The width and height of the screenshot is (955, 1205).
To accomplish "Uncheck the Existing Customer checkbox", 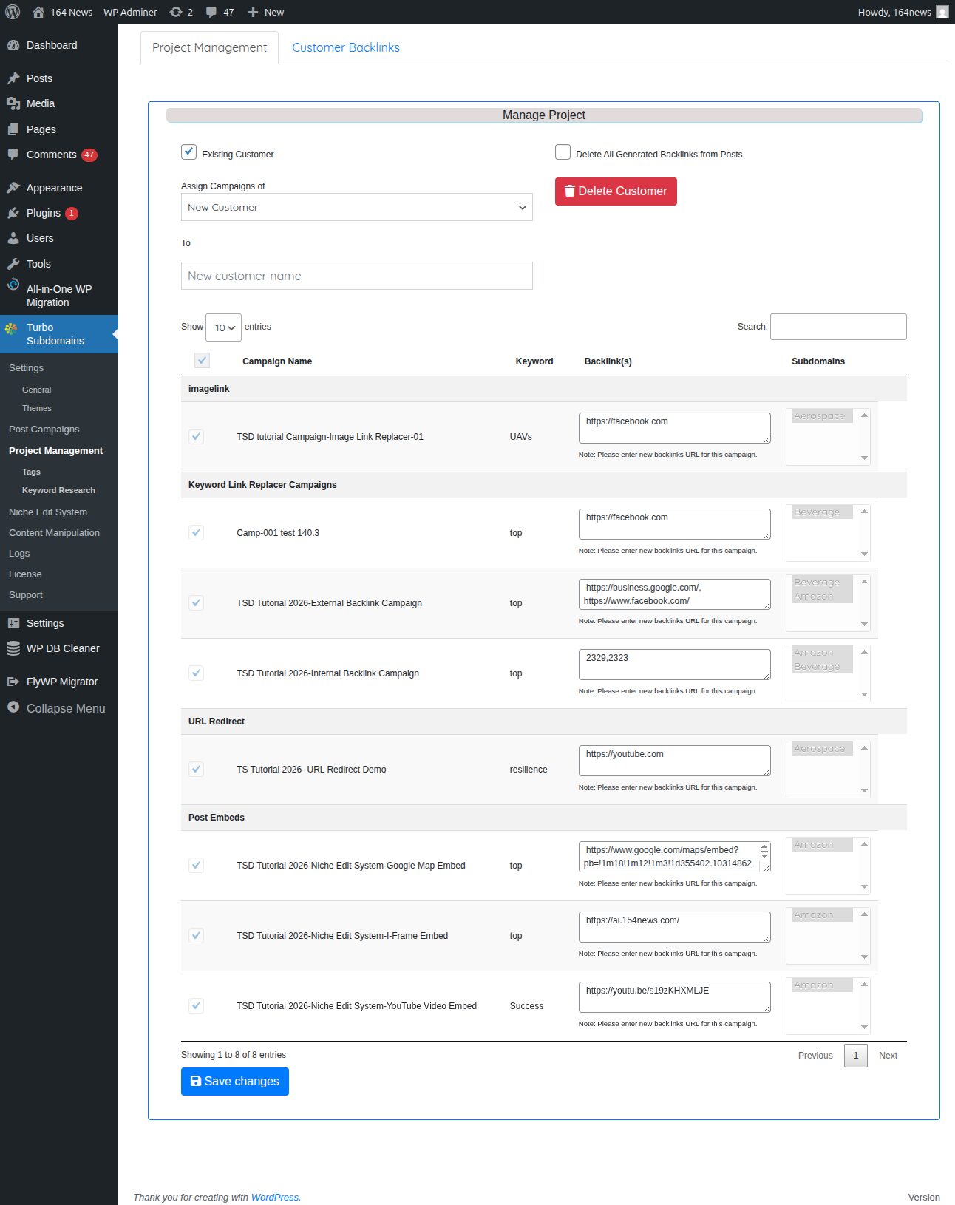I will point(188,152).
